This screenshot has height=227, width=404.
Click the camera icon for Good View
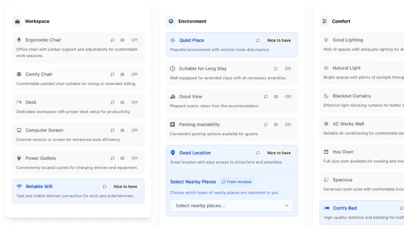(276, 97)
